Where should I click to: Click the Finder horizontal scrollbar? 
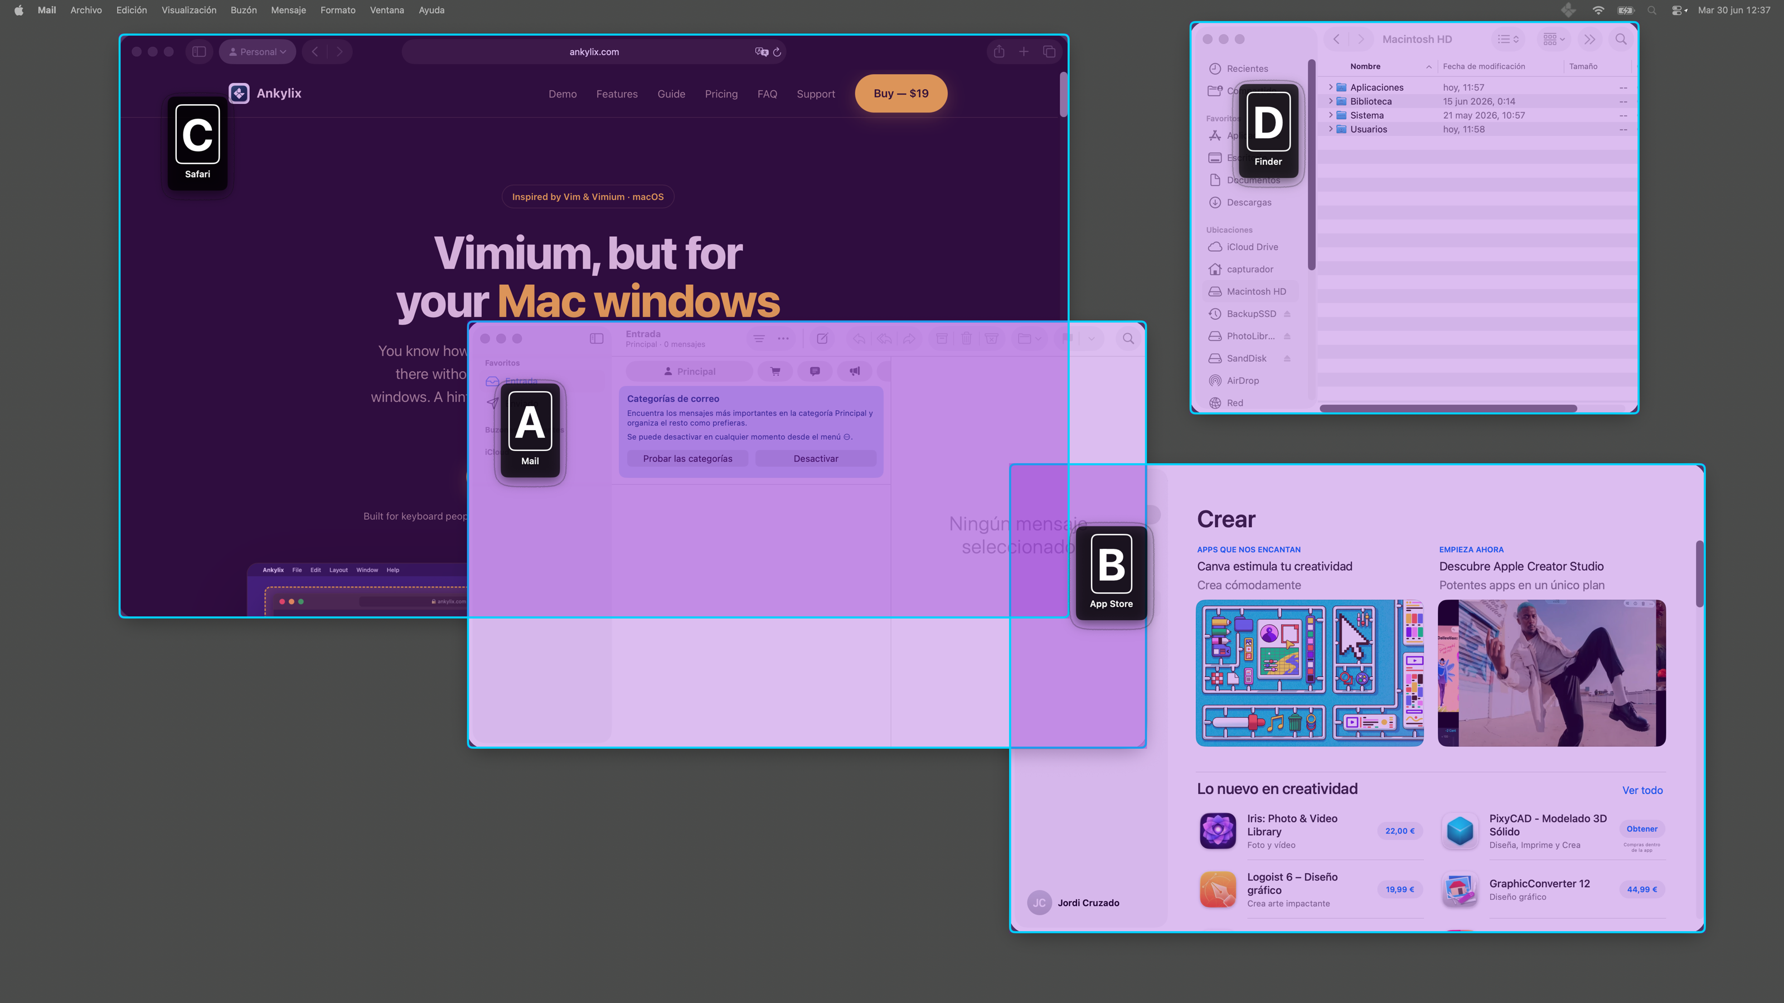coord(1448,408)
